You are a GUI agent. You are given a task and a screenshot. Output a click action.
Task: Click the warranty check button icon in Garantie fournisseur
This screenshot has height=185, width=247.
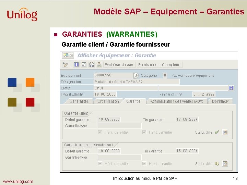(225, 164)
